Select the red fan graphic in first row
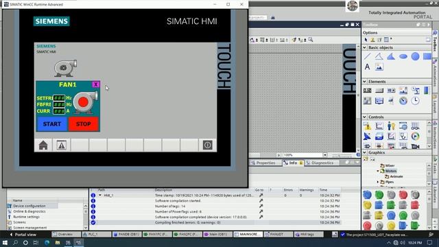This screenshot has width=439, height=247. 403,195
